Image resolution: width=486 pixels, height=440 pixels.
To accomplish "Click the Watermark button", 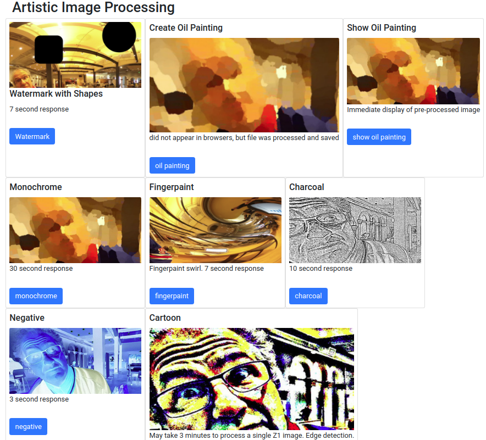I will tap(32, 136).
